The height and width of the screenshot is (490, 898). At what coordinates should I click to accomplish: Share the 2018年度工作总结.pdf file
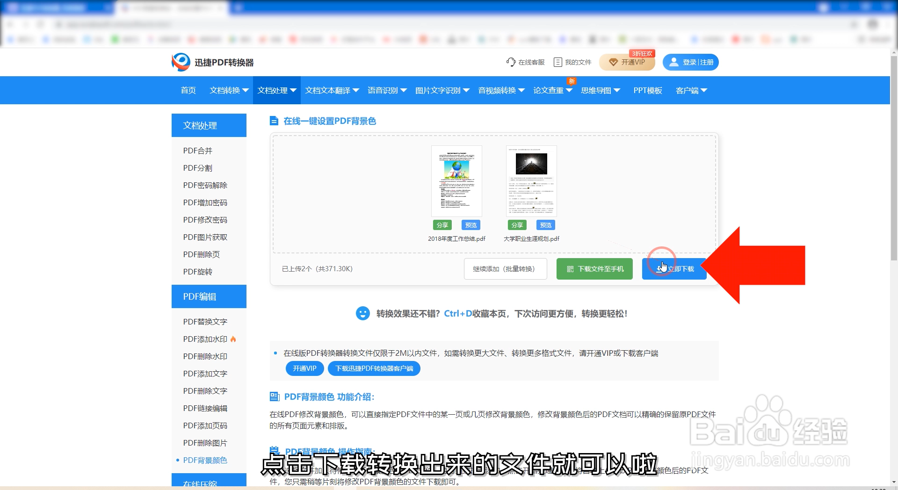(442, 225)
